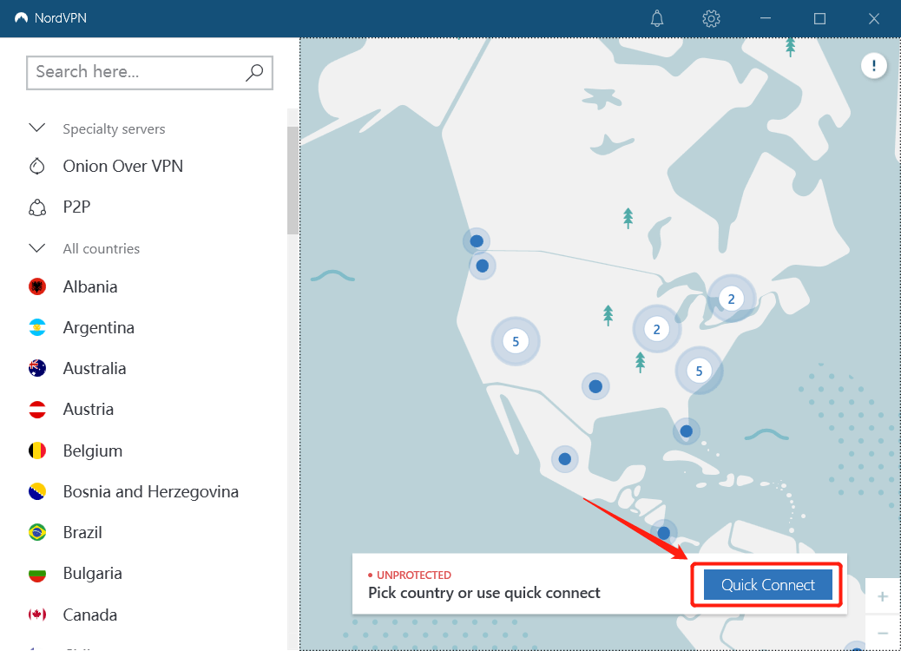This screenshot has width=901, height=651.
Task: Collapse the Specialty servers section
Action: click(37, 128)
